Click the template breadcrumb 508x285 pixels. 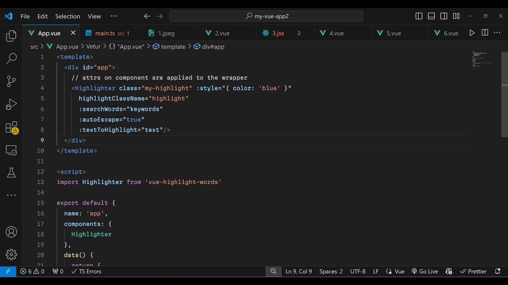coord(169,47)
